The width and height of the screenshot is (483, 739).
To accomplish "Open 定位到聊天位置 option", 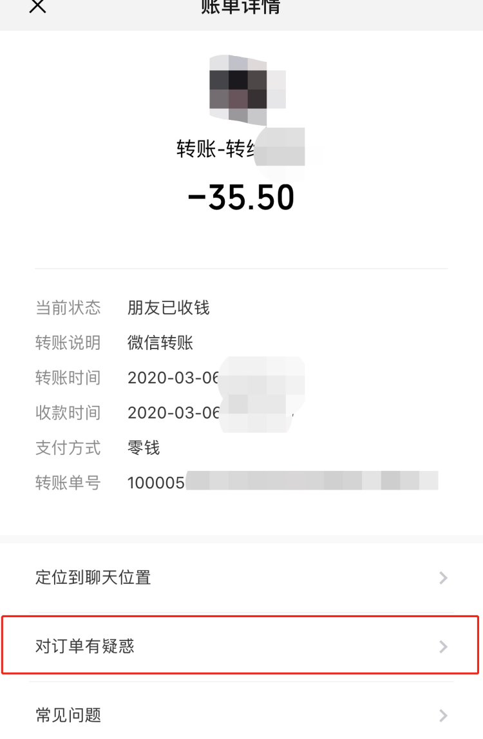I will pyautogui.click(x=241, y=578).
